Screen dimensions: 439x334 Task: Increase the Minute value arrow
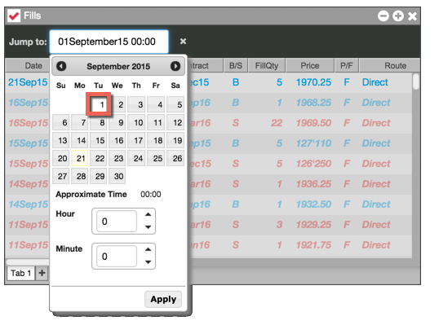[149, 249]
